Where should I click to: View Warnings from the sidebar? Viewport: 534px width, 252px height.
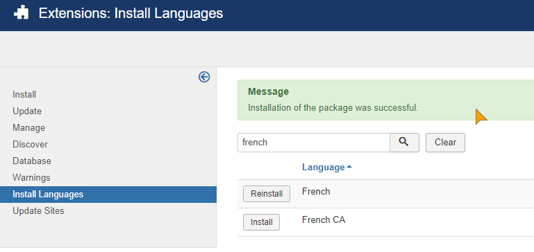(31, 178)
